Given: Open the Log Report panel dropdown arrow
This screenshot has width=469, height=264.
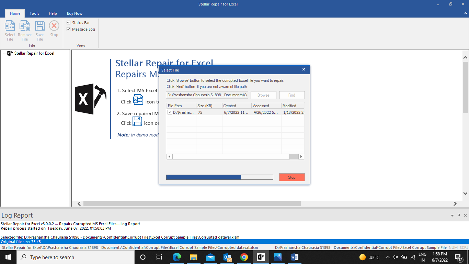Looking at the screenshot, I should click(x=452, y=216).
